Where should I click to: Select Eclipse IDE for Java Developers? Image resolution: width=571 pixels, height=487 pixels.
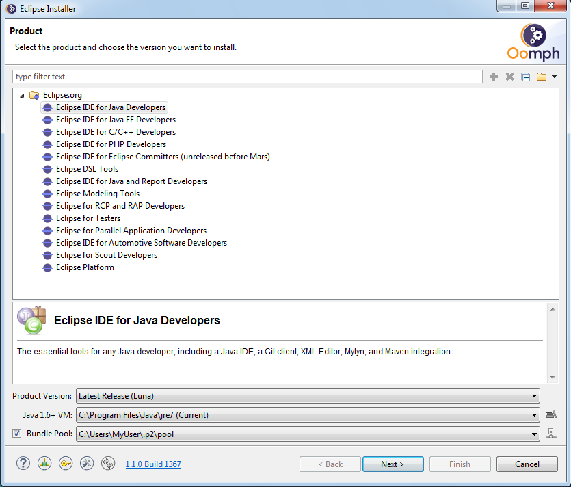111,107
